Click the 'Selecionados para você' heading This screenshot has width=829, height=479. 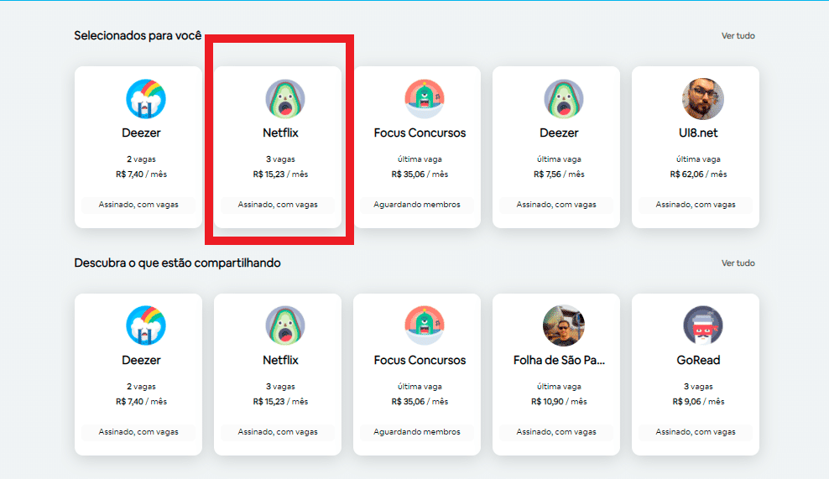138,35
